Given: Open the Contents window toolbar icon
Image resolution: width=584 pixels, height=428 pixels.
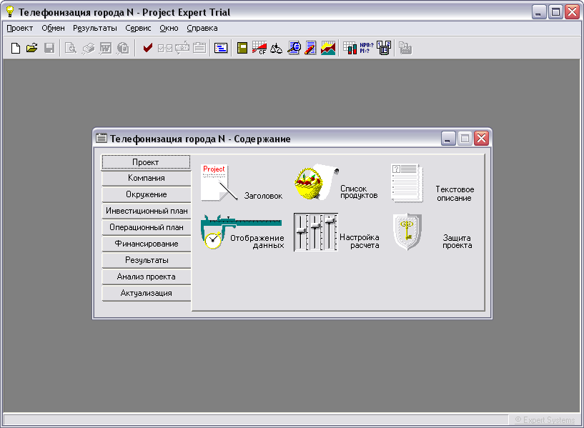Looking at the screenshot, I should pyautogui.click(x=221, y=48).
